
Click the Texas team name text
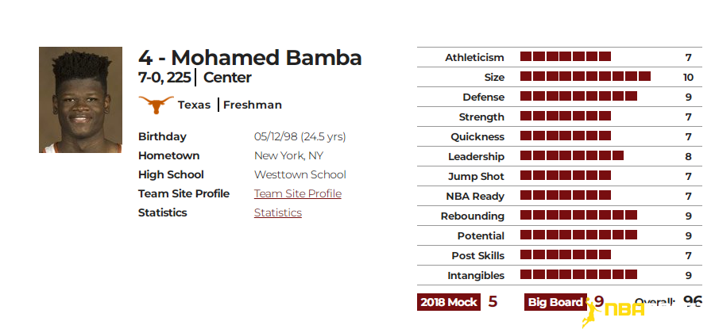pyautogui.click(x=195, y=105)
